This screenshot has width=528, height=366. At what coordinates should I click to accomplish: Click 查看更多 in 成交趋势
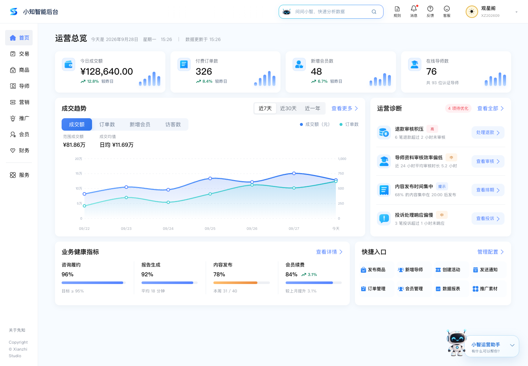coord(345,108)
